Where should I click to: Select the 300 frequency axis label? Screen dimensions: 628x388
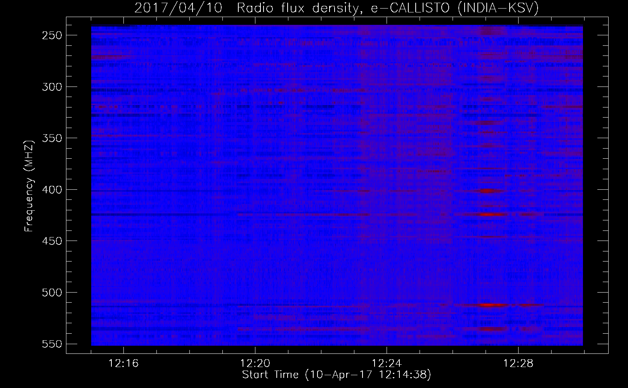tap(52, 87)
